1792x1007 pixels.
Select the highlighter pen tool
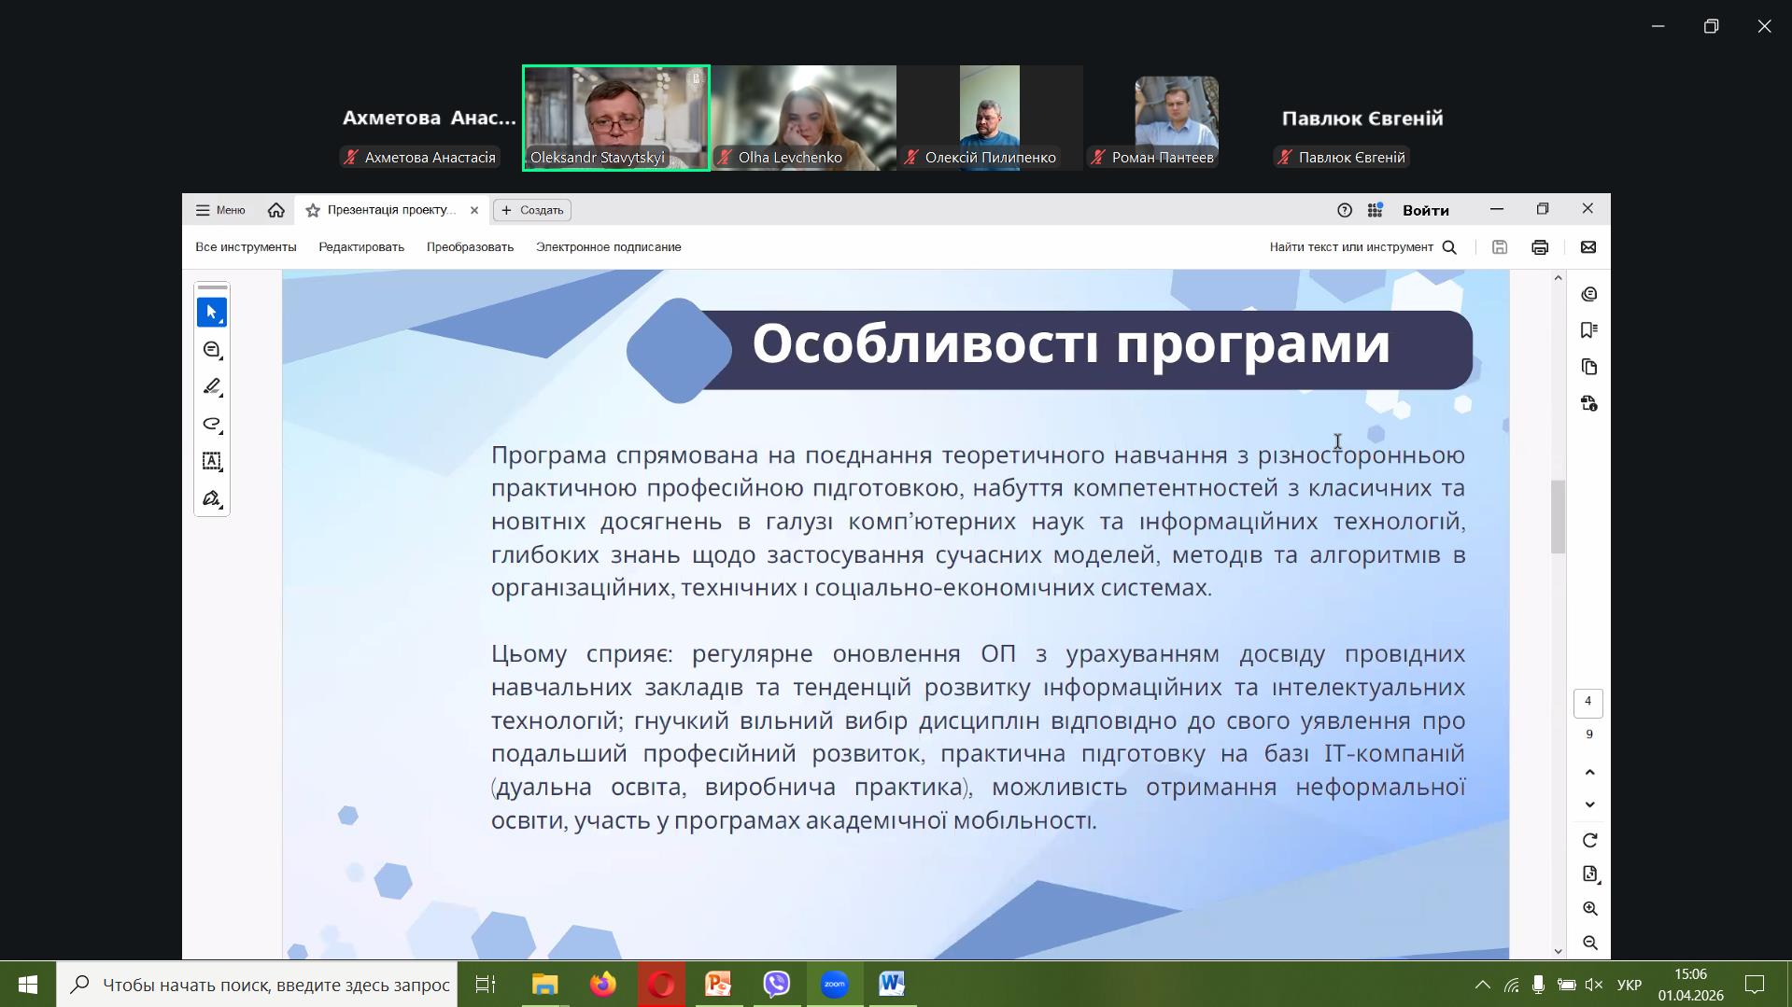(212, 387)
